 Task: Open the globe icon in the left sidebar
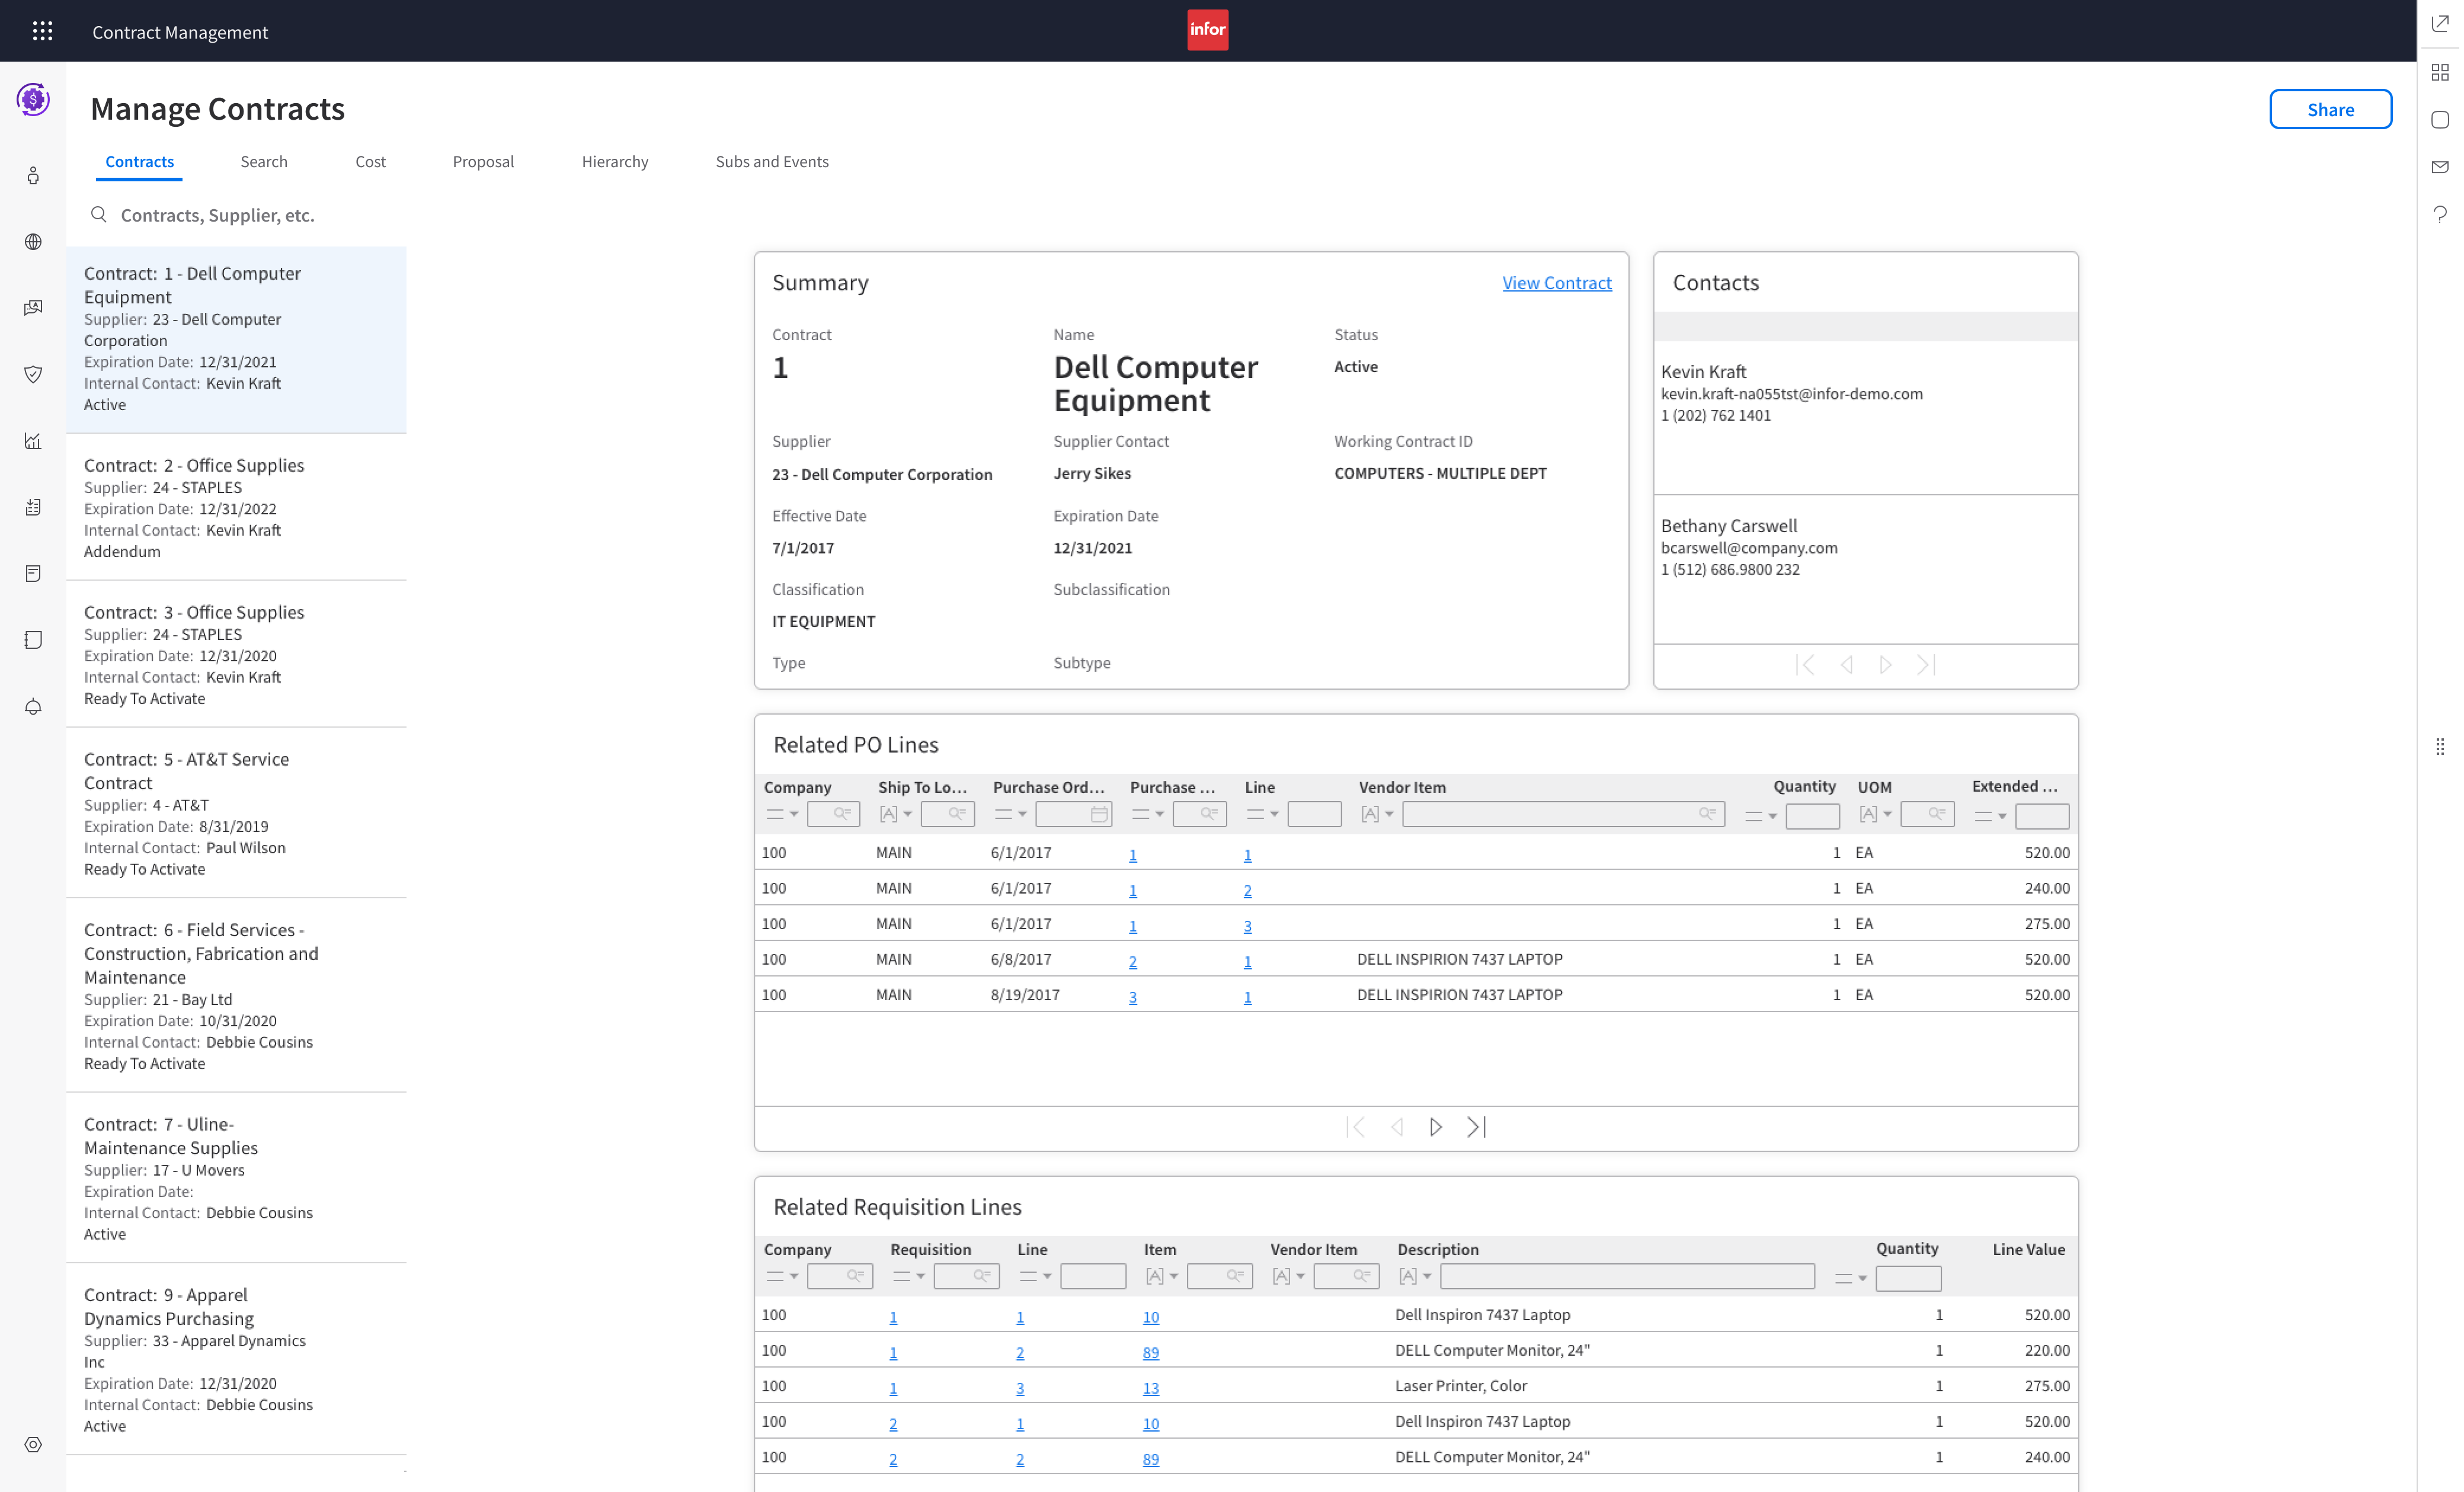(x=33, y=241)
